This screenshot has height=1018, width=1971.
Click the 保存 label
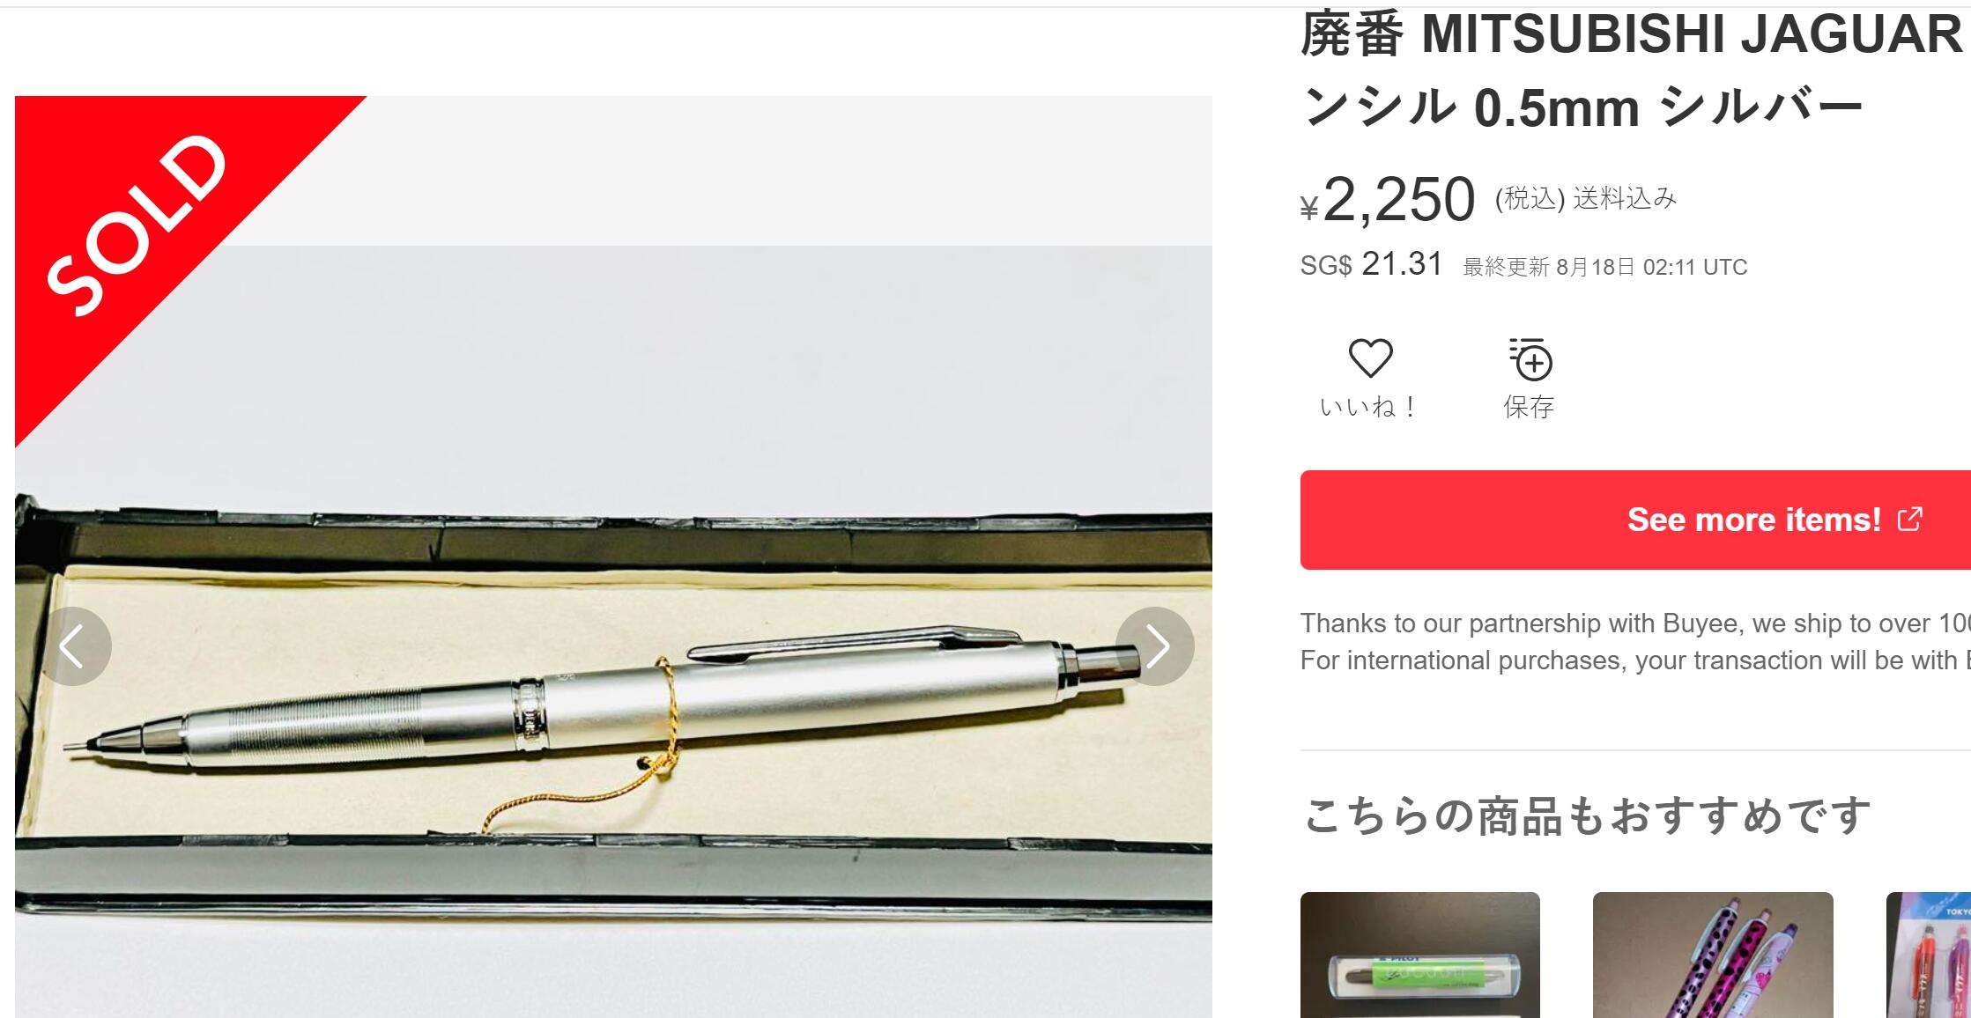(1529, 407)
